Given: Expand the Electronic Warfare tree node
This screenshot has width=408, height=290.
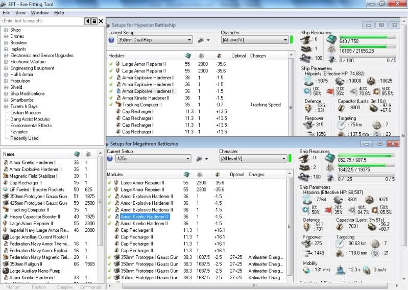Looking at the screenshot, I should [6, 62].
